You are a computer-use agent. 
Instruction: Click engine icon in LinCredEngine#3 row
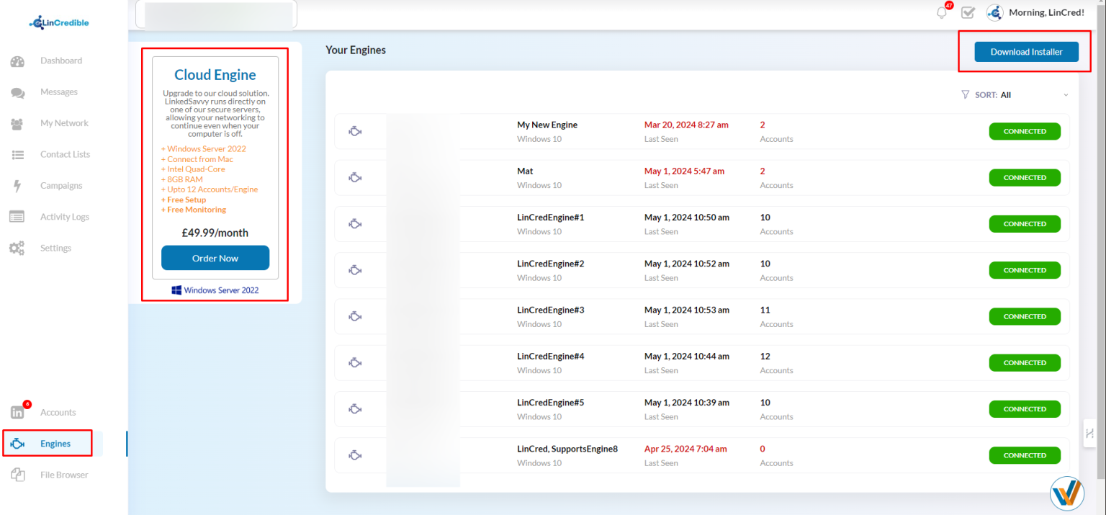pyautogui.click(x=355, y=317)
